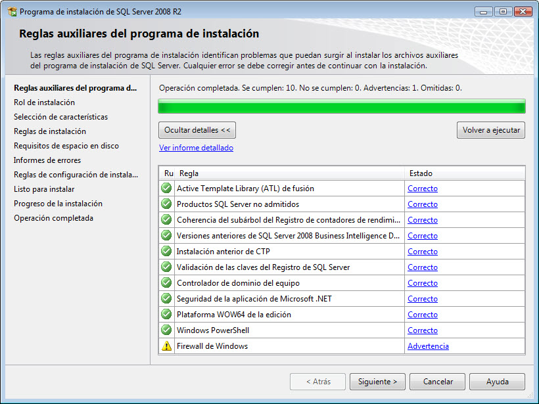The width and height of the screenshot is (539, 404).
Task: Open Correcto link for Controlador de dominio
Action: 423,283
